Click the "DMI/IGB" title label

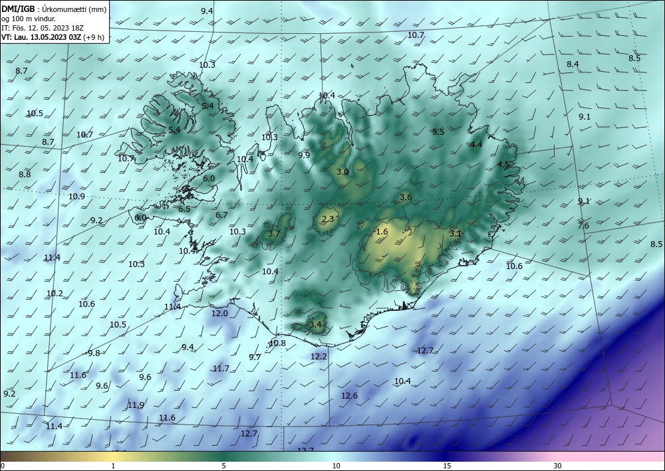tap(18, 7)
